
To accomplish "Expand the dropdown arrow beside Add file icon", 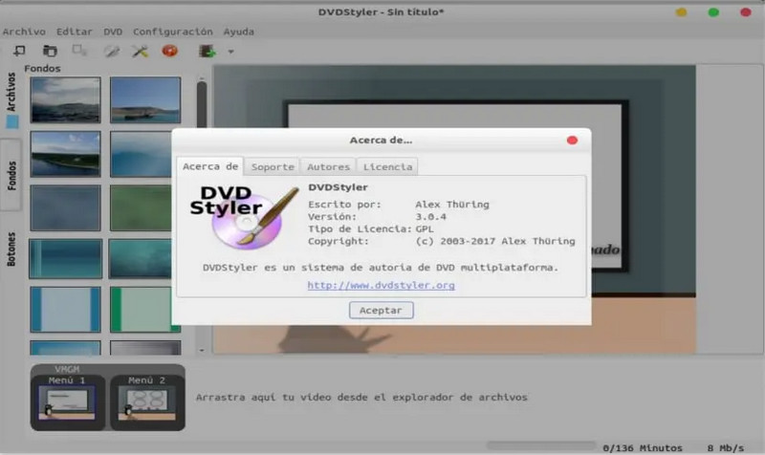I will click(x=230, y=52).
